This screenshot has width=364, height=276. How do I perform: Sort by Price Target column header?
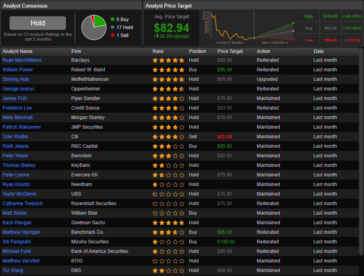click(x=230, y=51)
